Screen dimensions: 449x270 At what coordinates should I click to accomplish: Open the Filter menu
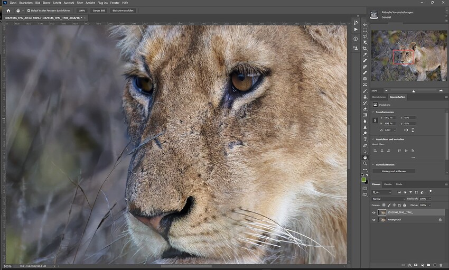80,3
